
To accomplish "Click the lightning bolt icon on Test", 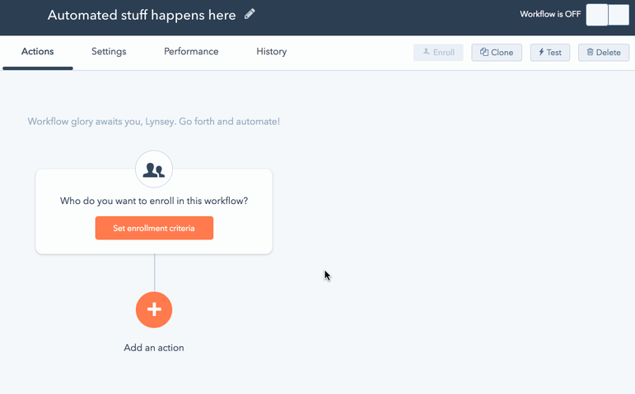I will point(541,52).
